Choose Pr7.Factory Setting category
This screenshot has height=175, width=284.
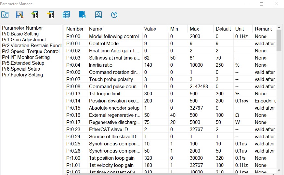22,75
